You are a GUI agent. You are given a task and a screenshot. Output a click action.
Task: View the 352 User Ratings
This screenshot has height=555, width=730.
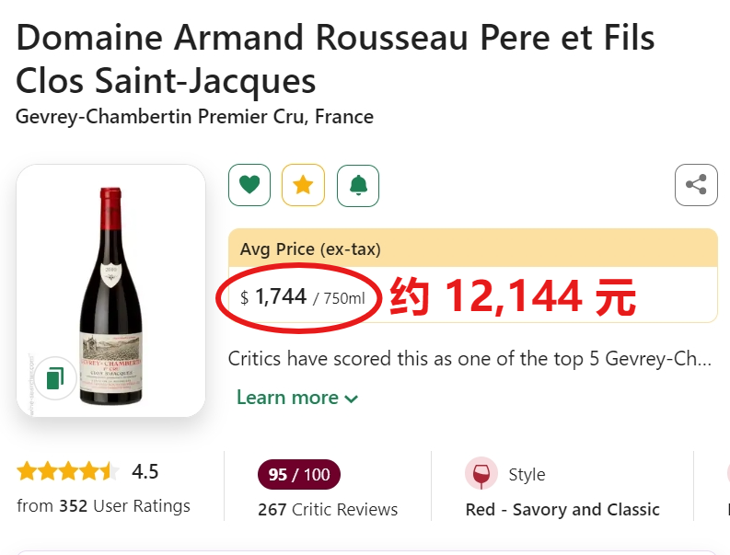tap(103, 505)
